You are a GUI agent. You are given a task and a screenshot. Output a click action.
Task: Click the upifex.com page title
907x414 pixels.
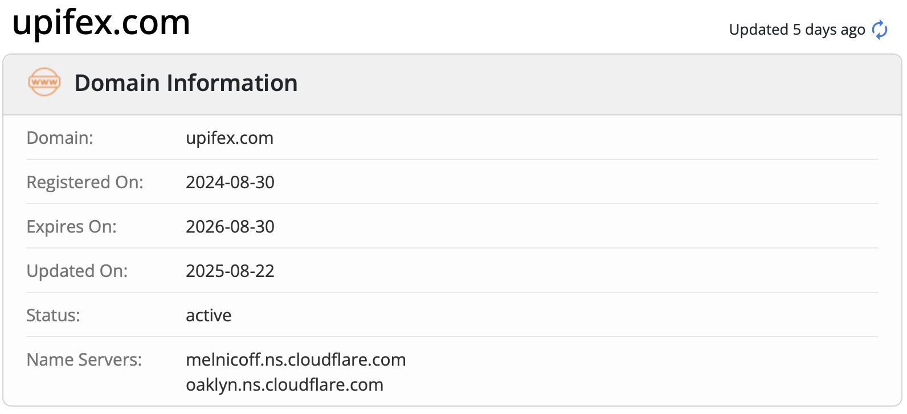[101, 23]
